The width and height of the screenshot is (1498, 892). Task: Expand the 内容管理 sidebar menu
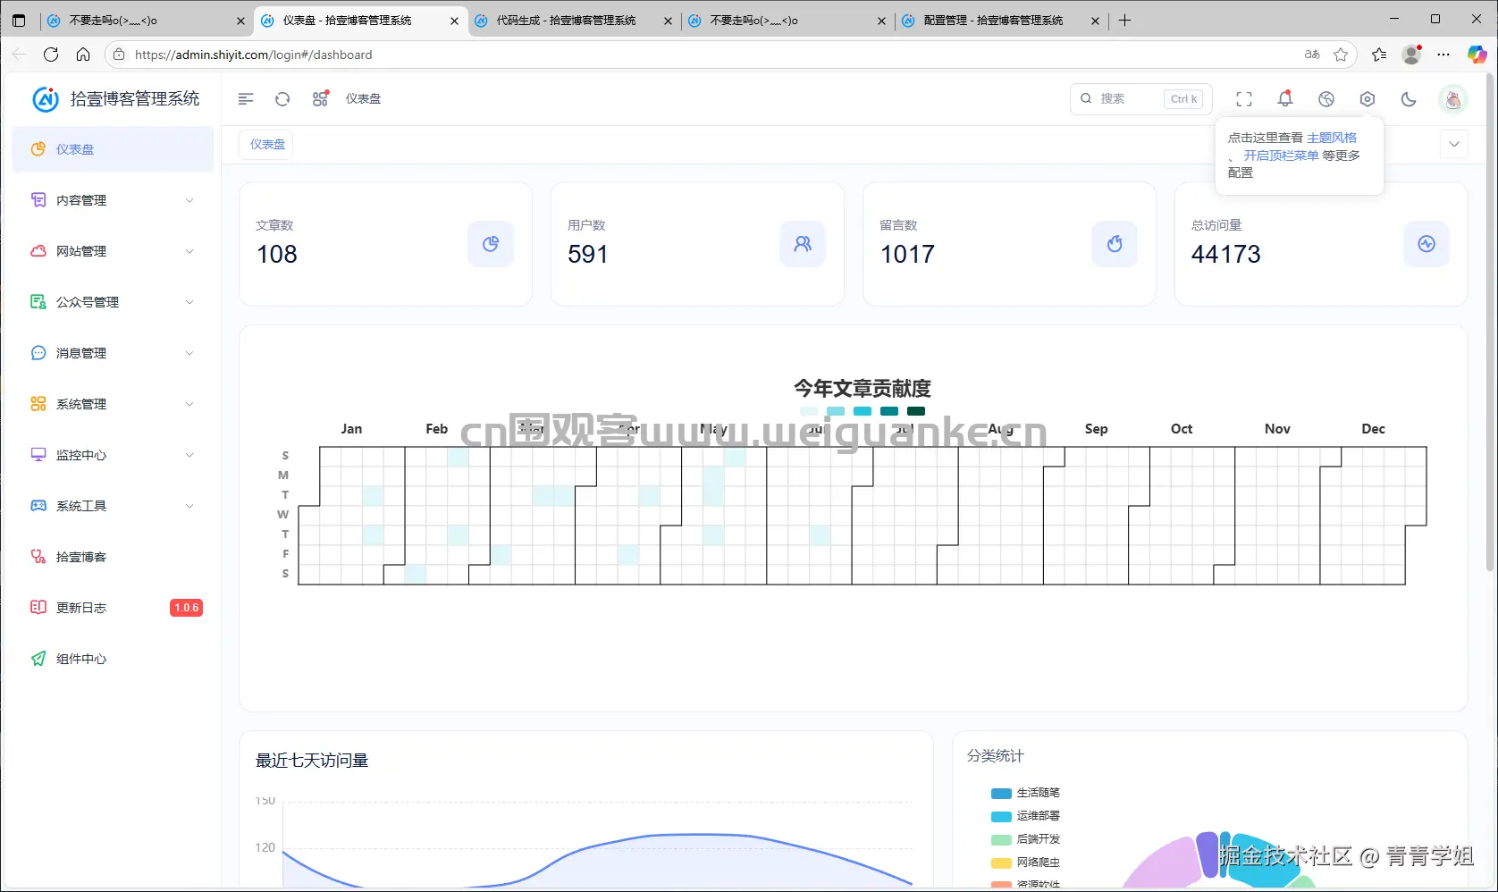(x=113, y=200)
